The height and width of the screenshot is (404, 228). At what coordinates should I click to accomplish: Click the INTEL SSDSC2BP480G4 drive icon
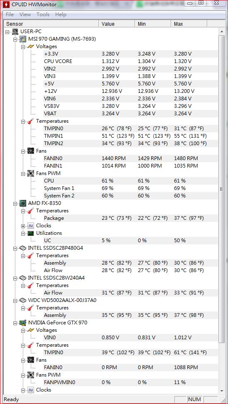point(23,248)
